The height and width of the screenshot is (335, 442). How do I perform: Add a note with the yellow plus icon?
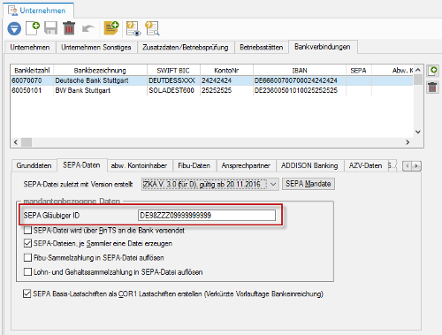tap(111, 28)
